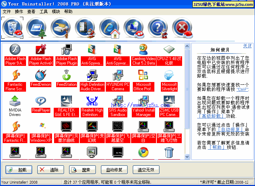
Task: Select the FeedStation program
Action: click(x=66, y=78)
